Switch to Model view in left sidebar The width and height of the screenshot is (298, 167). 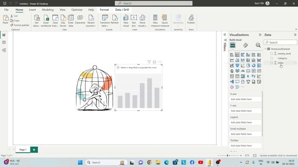(x=4, y=50)
